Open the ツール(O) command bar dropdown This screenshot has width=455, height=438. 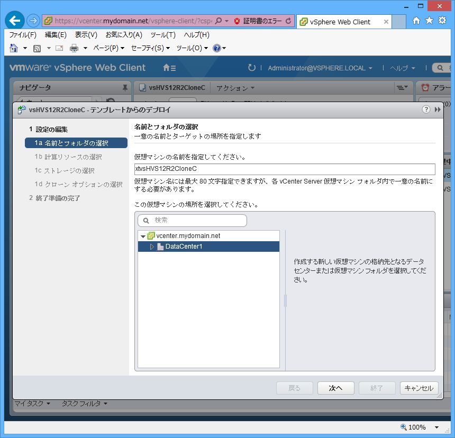point(192,48)
